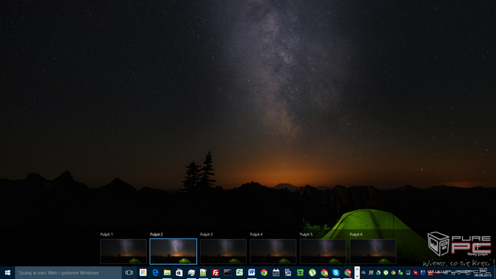This screenshot has height=279, width=496.
Task: Click the Task View button in taskbar
Action: click(129, 272)
